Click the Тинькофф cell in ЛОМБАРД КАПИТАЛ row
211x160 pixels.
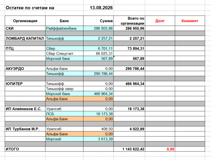pos(64,38)
